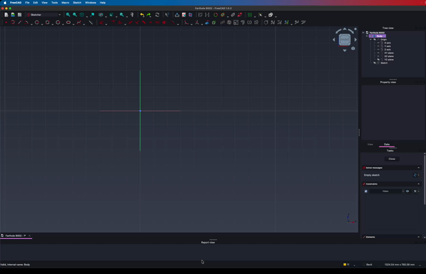This screenshot has width=426, height=274.
Task: Select the Create Line sketch tool
Action: [19, 23]
